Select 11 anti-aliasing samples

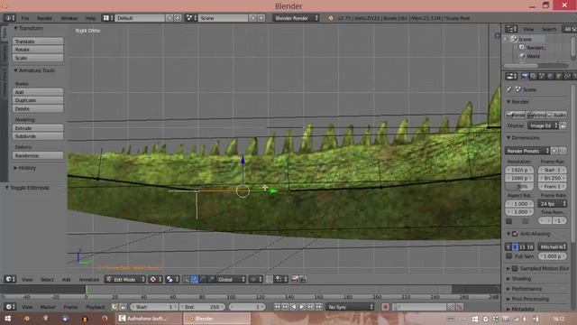(522, 246)
